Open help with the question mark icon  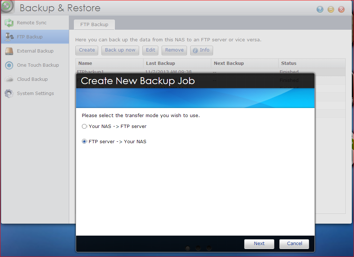320,9
